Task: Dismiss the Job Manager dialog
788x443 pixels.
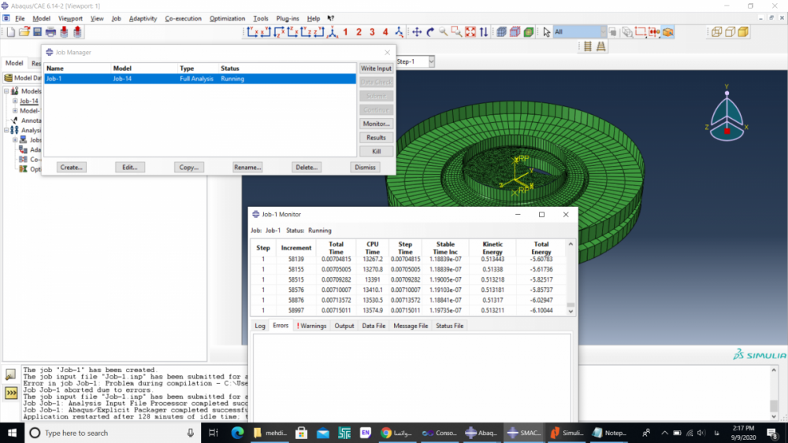Action: tap(365, 167)
